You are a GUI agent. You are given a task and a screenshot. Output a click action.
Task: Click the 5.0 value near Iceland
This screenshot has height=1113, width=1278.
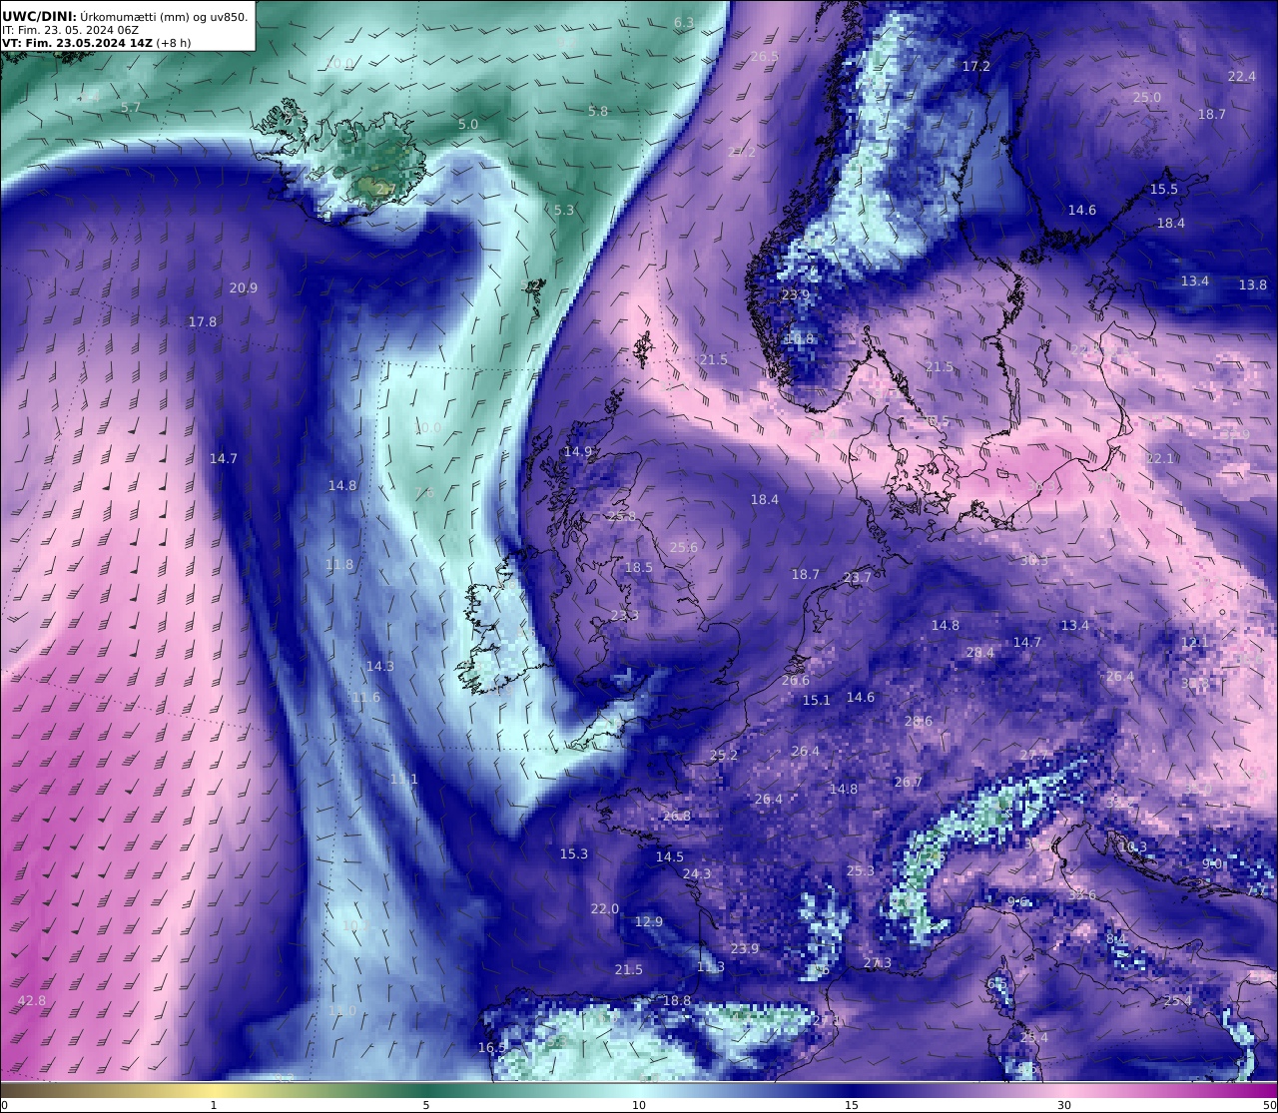tap(468, 124)
